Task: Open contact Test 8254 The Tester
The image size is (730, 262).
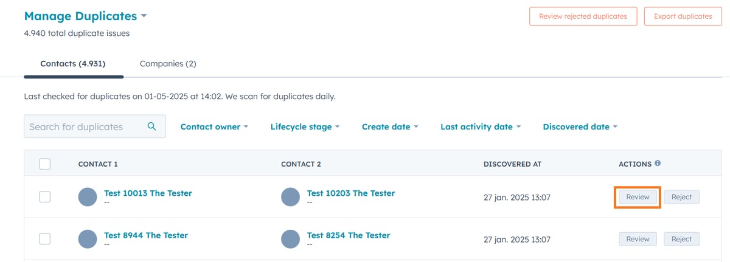Action: [349, 235]
